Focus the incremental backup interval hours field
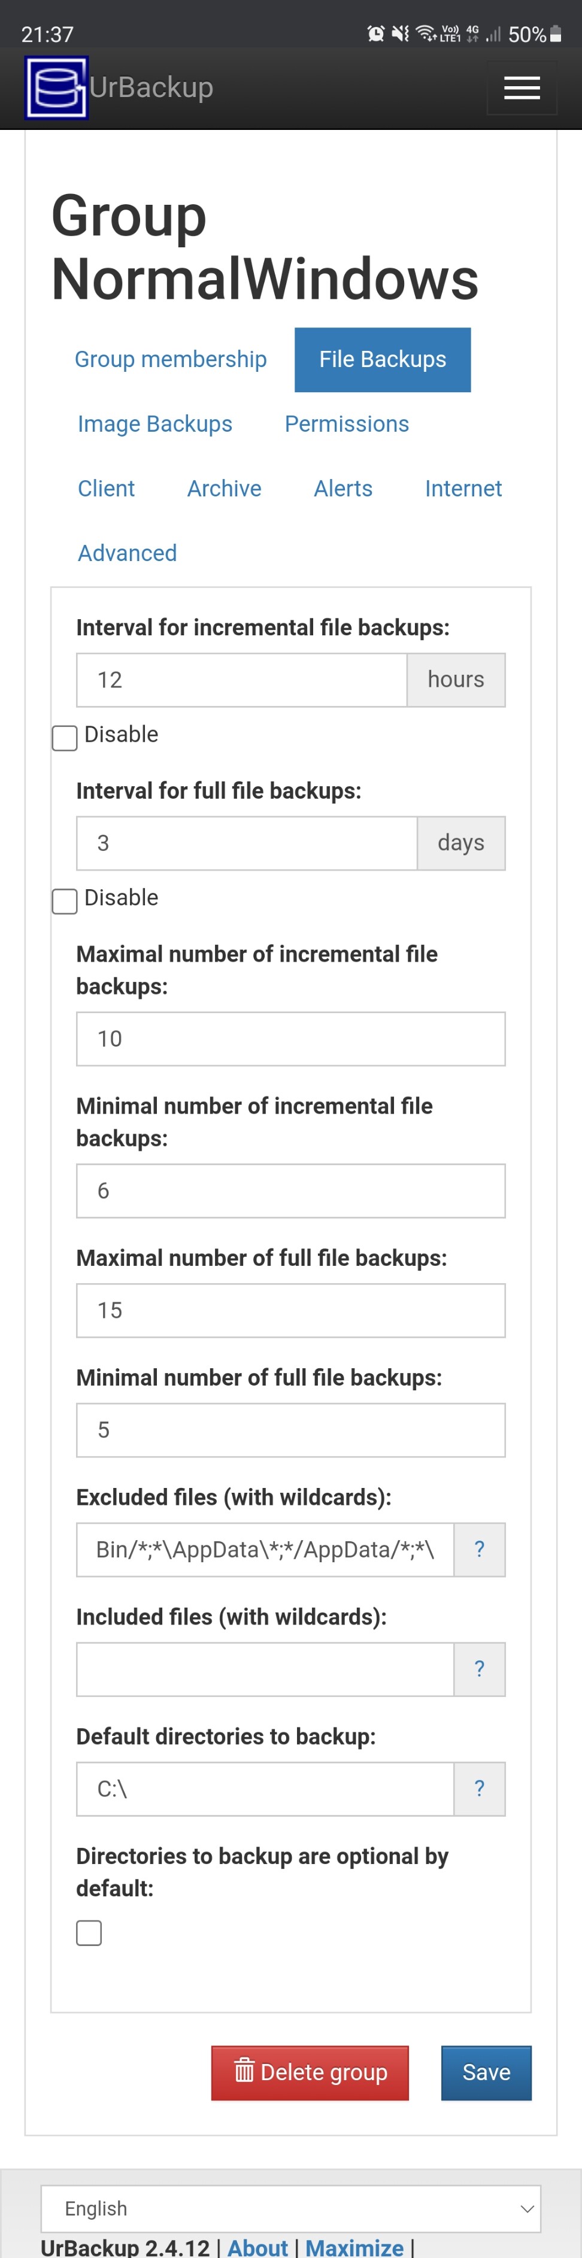 (x=242, y=680)
